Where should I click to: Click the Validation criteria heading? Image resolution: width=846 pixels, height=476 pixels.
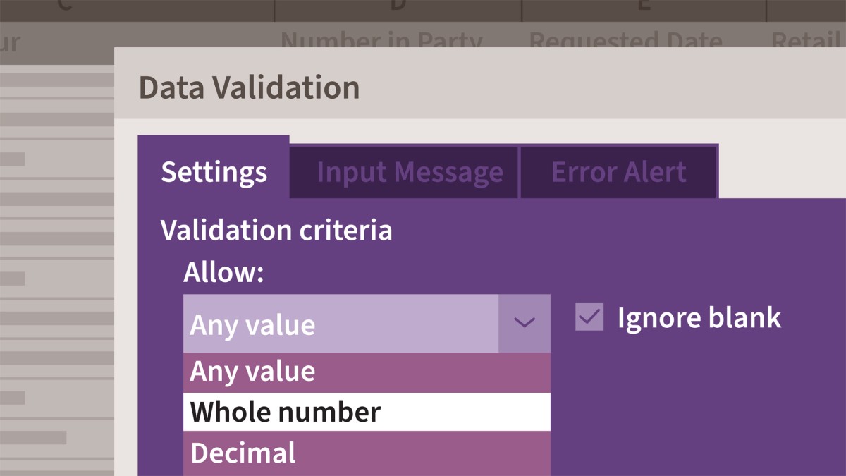pos(276,231)
